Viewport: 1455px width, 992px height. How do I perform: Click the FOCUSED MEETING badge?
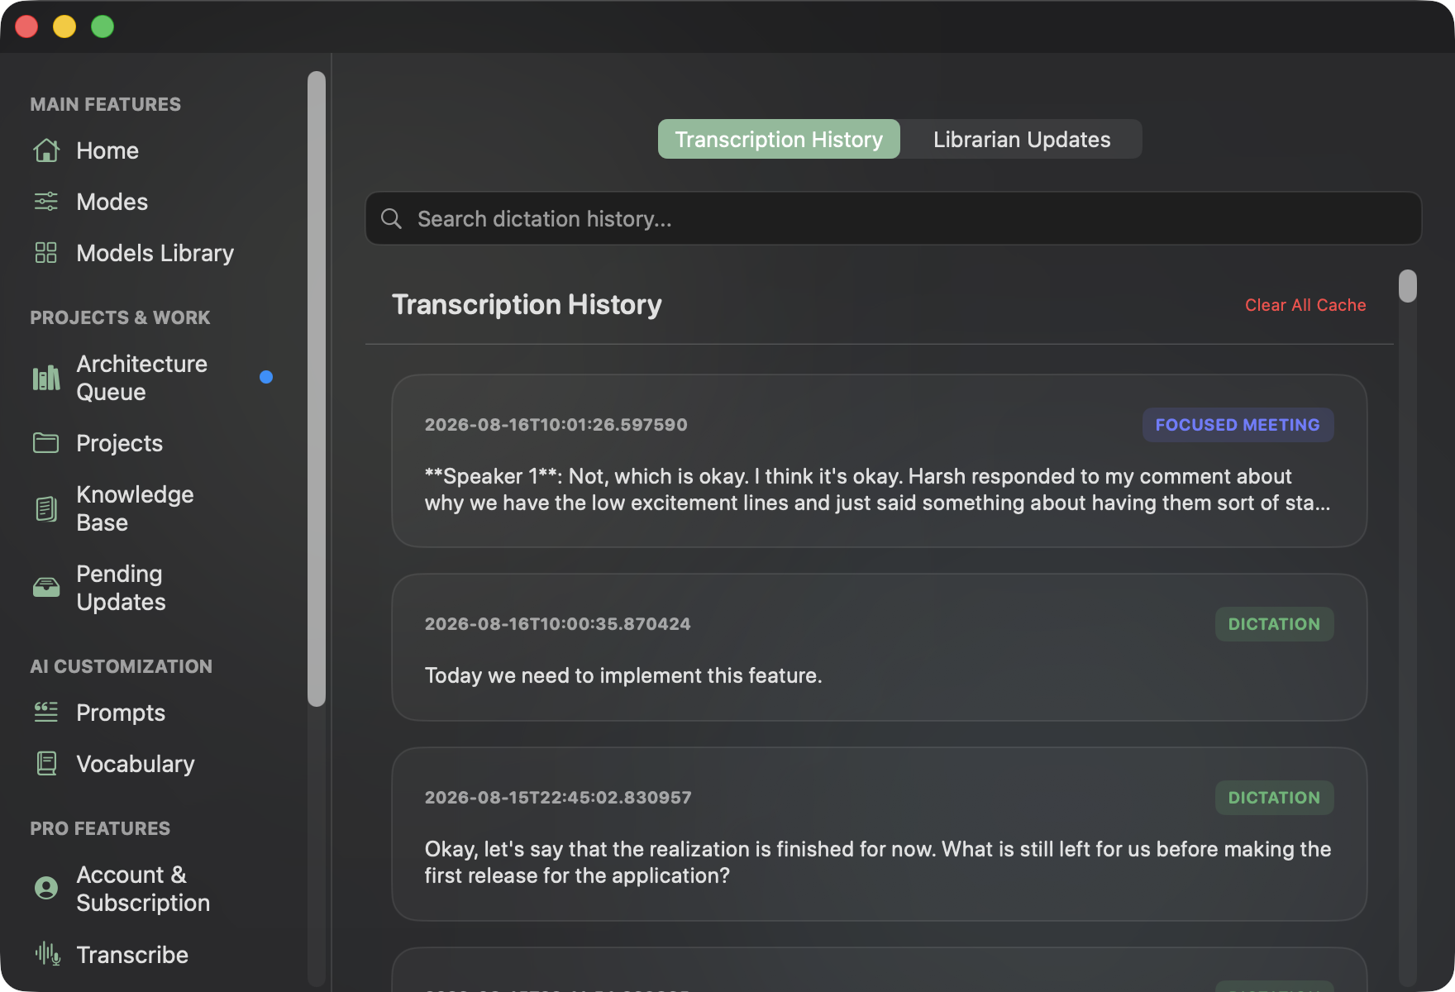(x=1238, y=425)
